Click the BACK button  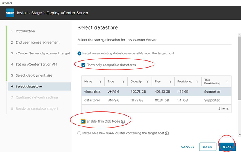click(x=207, y=147)
